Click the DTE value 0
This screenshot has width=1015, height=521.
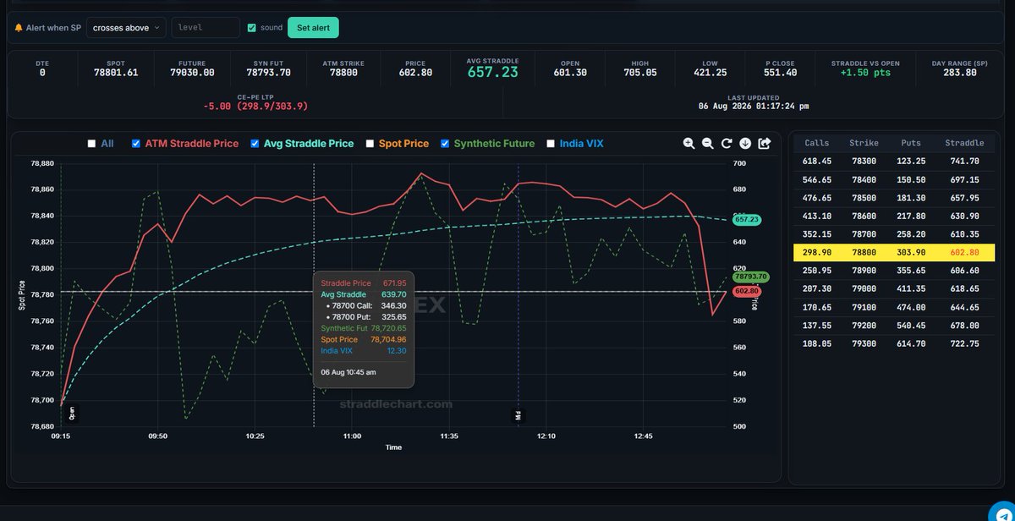42,73
